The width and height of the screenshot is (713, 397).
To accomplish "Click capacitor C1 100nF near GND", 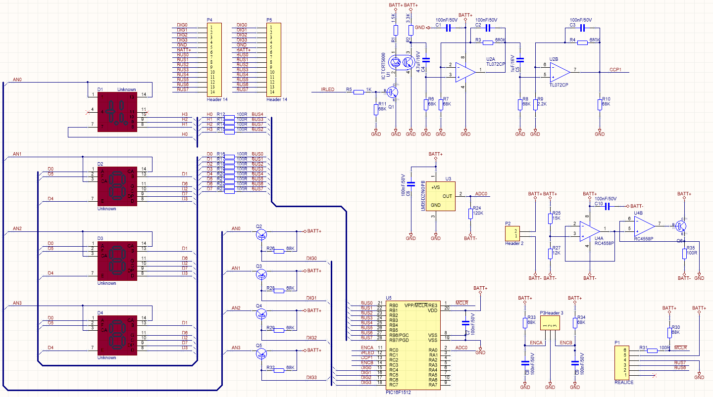I will point(449,28).
